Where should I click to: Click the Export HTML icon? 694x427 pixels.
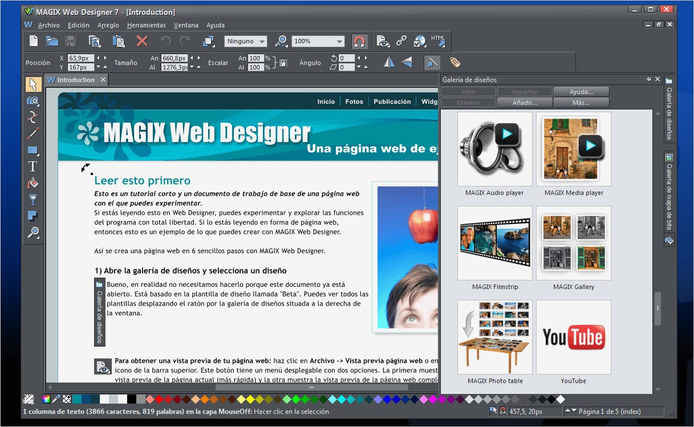[x=438, y=40]
